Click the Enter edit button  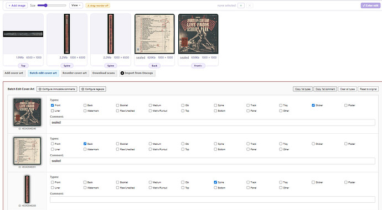click(370, 6)
